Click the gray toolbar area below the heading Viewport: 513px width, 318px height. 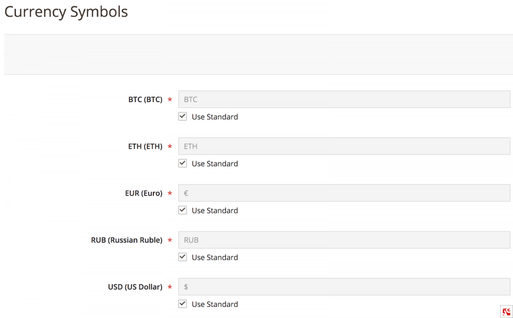256,53
